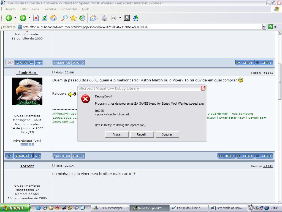282x212 pixels.
Task: Open the Ajuda menu
Action: (x=85, y=9)
